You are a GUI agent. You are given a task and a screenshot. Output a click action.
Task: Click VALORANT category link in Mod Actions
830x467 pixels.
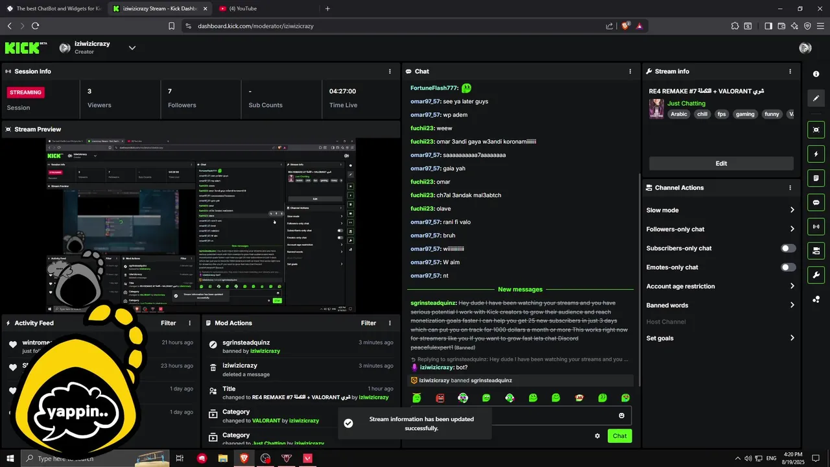tap(266, 420)
